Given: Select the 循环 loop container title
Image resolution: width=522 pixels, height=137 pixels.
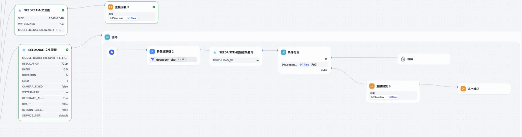Looking at the screenshot, I should click(x=115, y=37).
